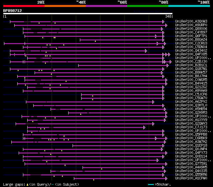Click the yellow gap marker under the UniRef100_A4A9H5 bar
This screenshot has height=187, width=213.
tap(102, 169)
